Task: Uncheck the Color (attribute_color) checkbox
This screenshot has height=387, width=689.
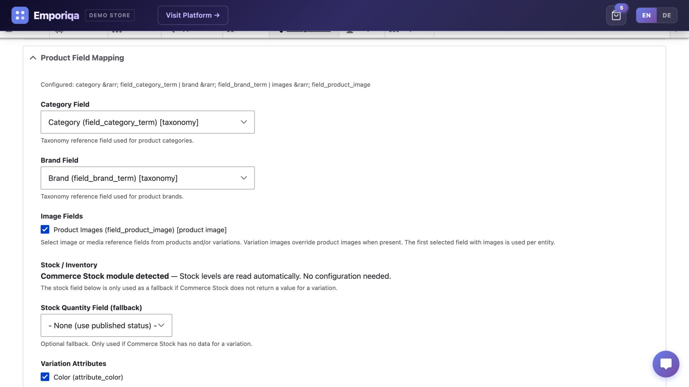Action: [x=45, y=377]
